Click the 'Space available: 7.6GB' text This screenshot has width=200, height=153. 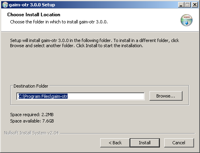[32, 121]
